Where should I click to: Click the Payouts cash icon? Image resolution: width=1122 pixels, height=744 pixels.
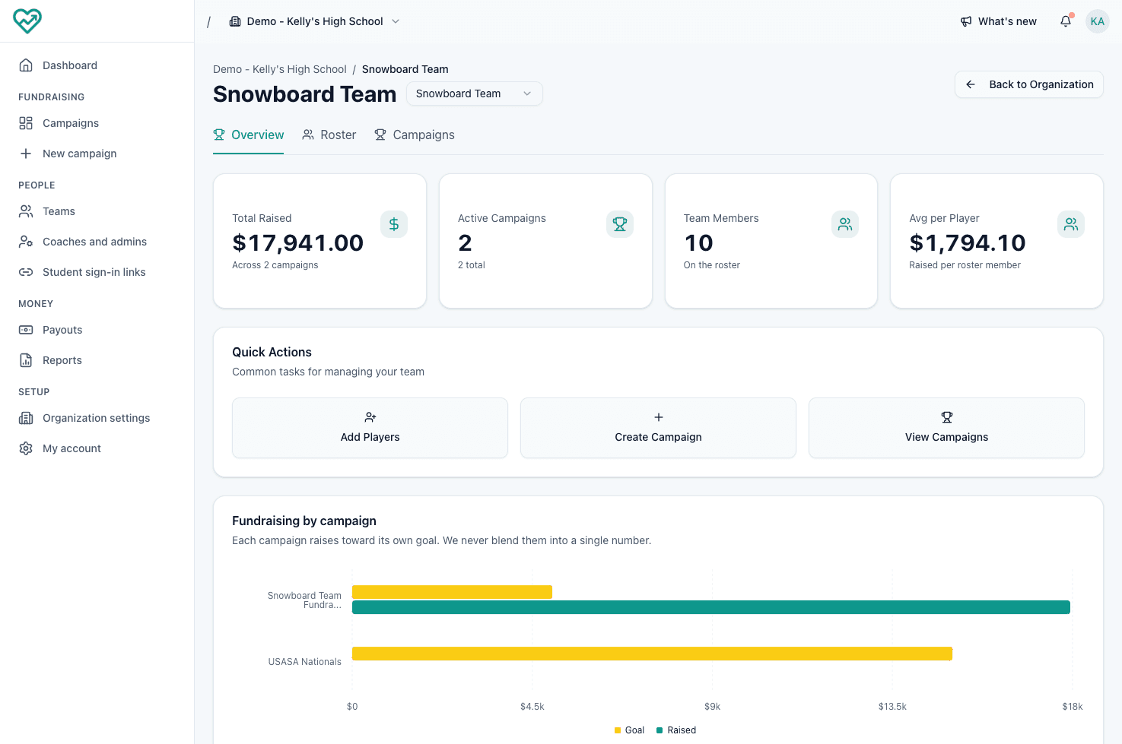click(x=26, y=330)
